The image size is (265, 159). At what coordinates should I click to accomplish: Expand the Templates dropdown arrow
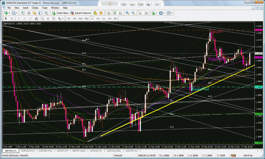(172, 13)
